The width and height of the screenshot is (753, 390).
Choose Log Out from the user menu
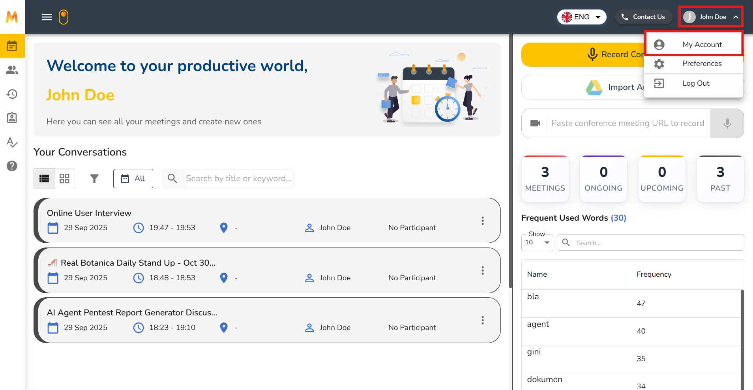pyautogui.click(x=695, y=83)
